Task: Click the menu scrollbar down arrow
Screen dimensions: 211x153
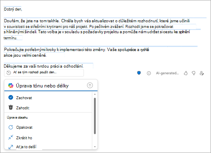Action: (x=95, y=147)
